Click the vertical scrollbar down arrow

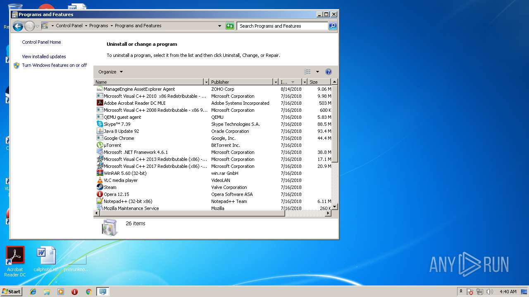pos(335,207)
